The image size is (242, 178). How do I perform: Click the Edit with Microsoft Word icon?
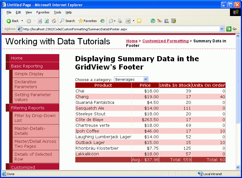click(x=128, y=21)
